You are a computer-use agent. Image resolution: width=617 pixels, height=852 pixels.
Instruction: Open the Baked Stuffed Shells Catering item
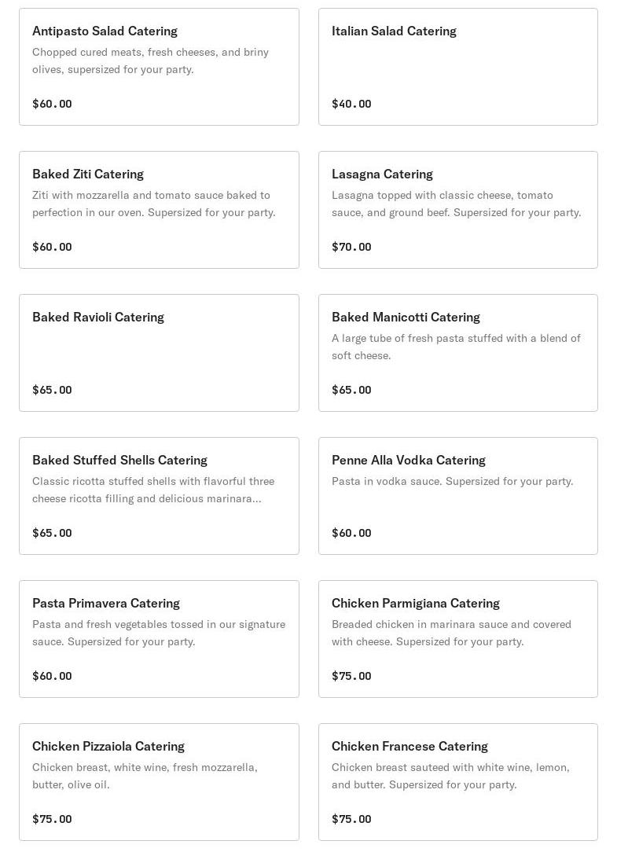(119, 461)
